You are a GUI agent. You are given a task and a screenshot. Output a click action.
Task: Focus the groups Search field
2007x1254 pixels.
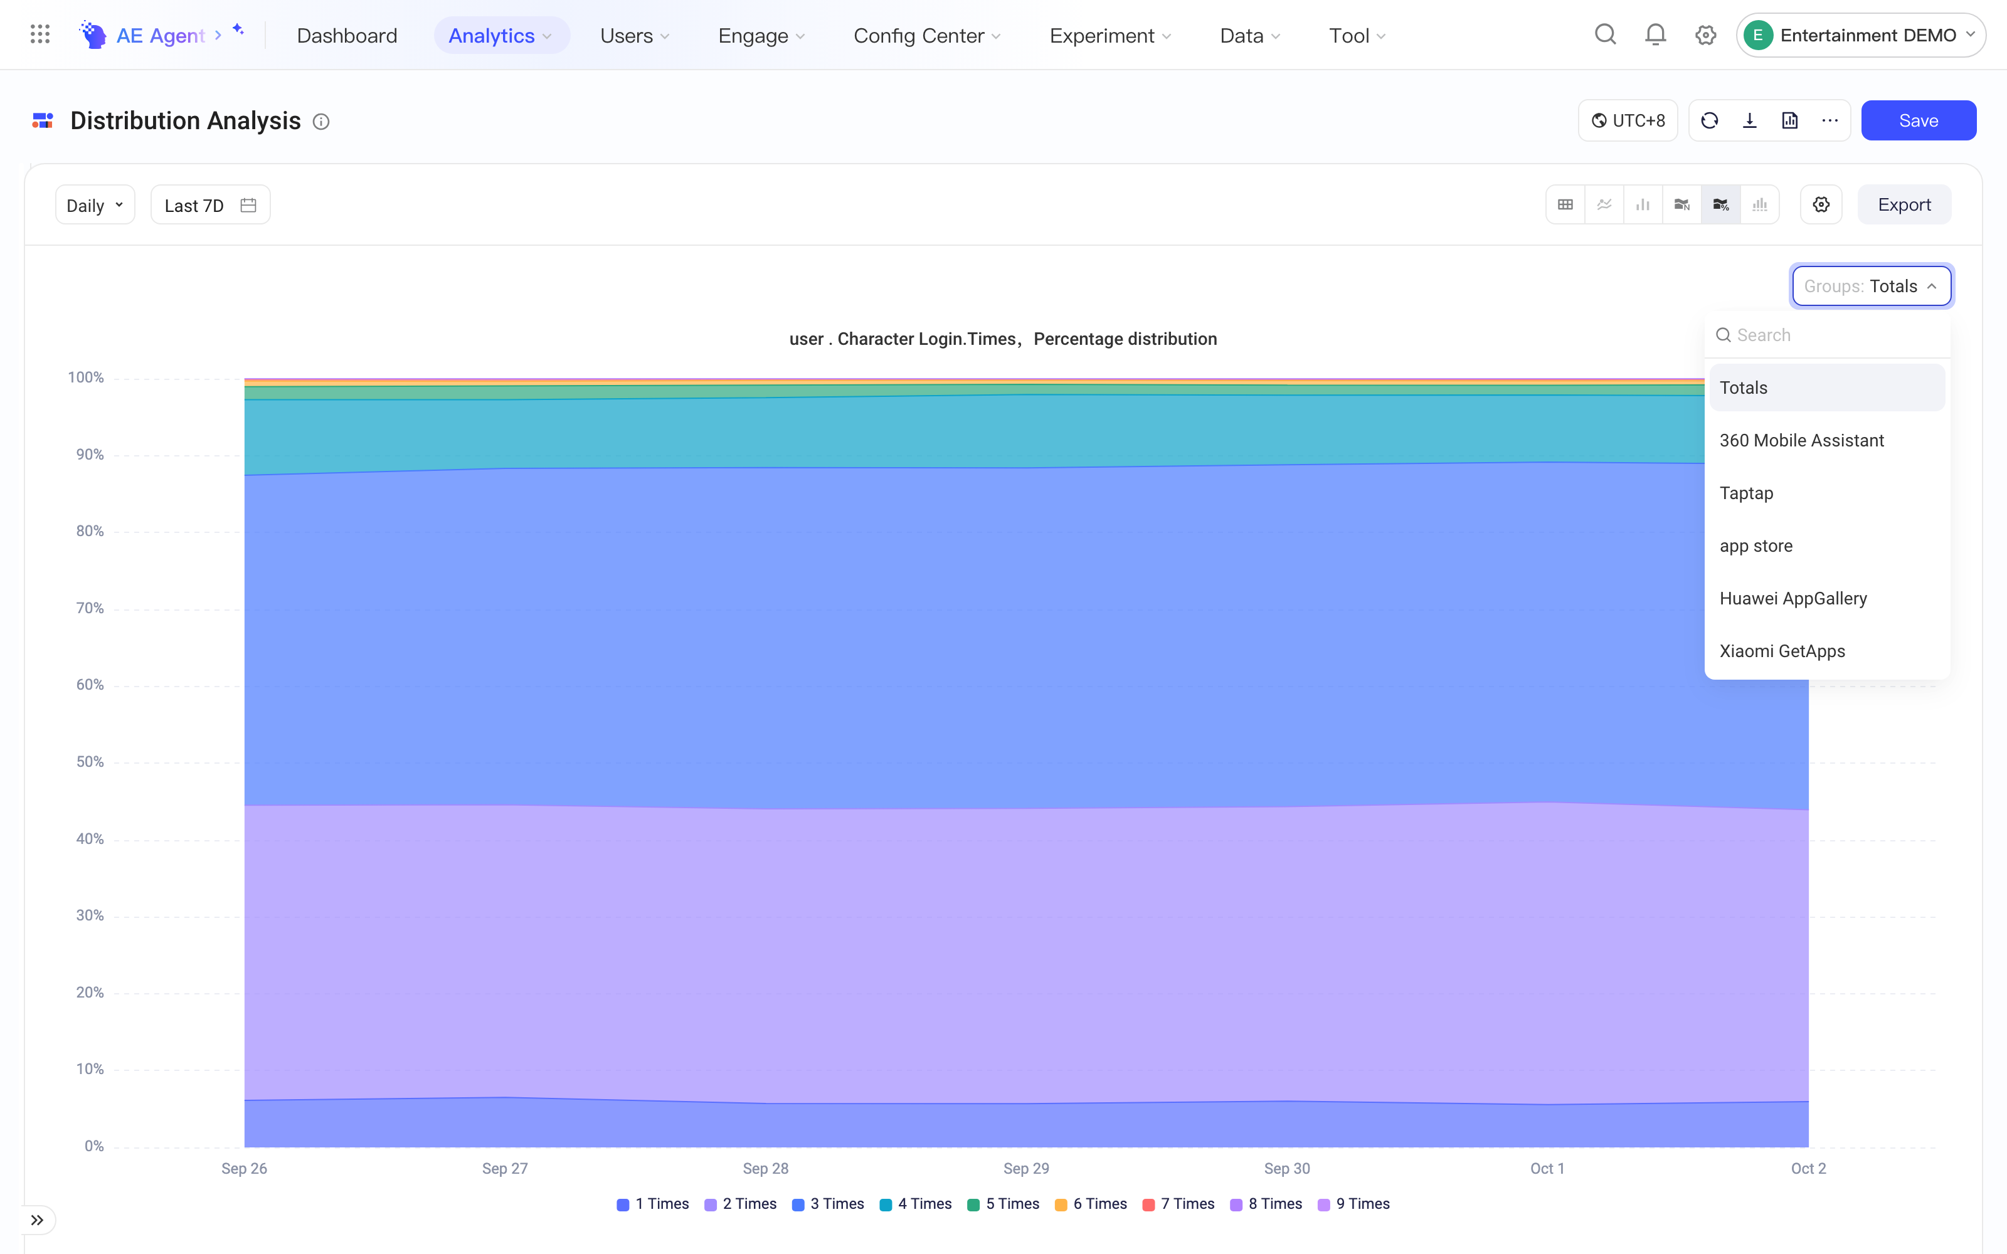pos(1827,335)
